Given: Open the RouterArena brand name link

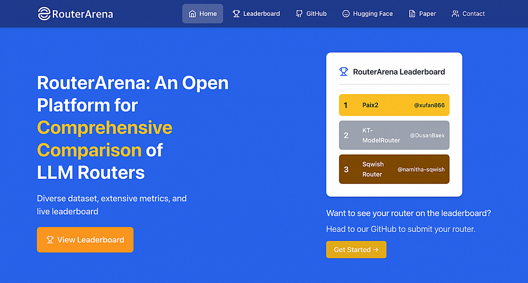Looking at the screenshot, I should pos(82,14).
